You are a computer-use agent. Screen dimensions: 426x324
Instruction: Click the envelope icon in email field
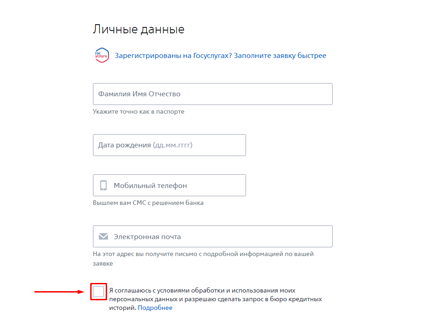[103, 236]
